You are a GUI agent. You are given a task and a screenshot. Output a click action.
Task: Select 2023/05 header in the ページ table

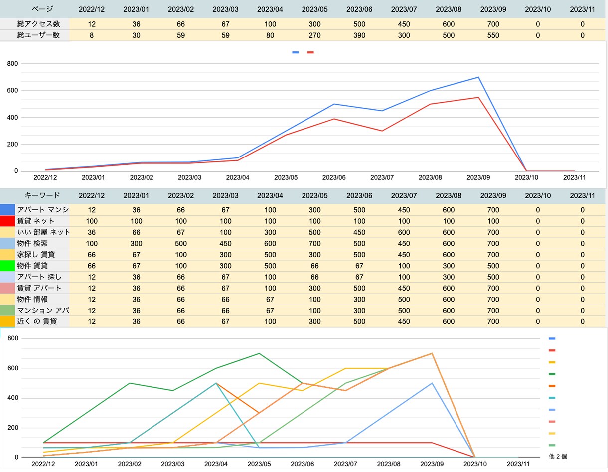314,9
